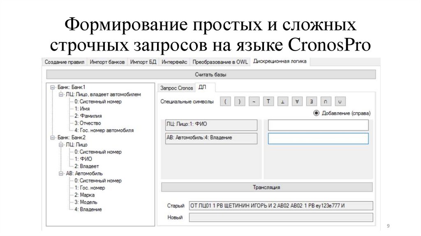Select the 1: Имя tree item
The width and height of the screenshot is (421, 236).
tap(82, 109)
